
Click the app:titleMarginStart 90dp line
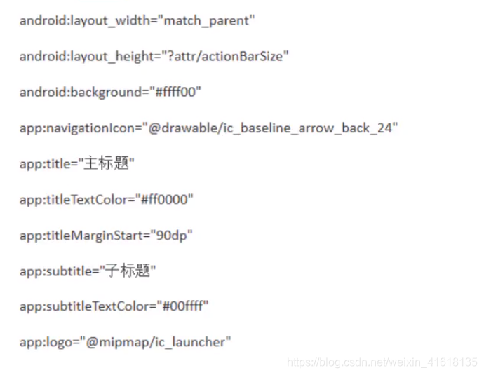click(106, 236)
